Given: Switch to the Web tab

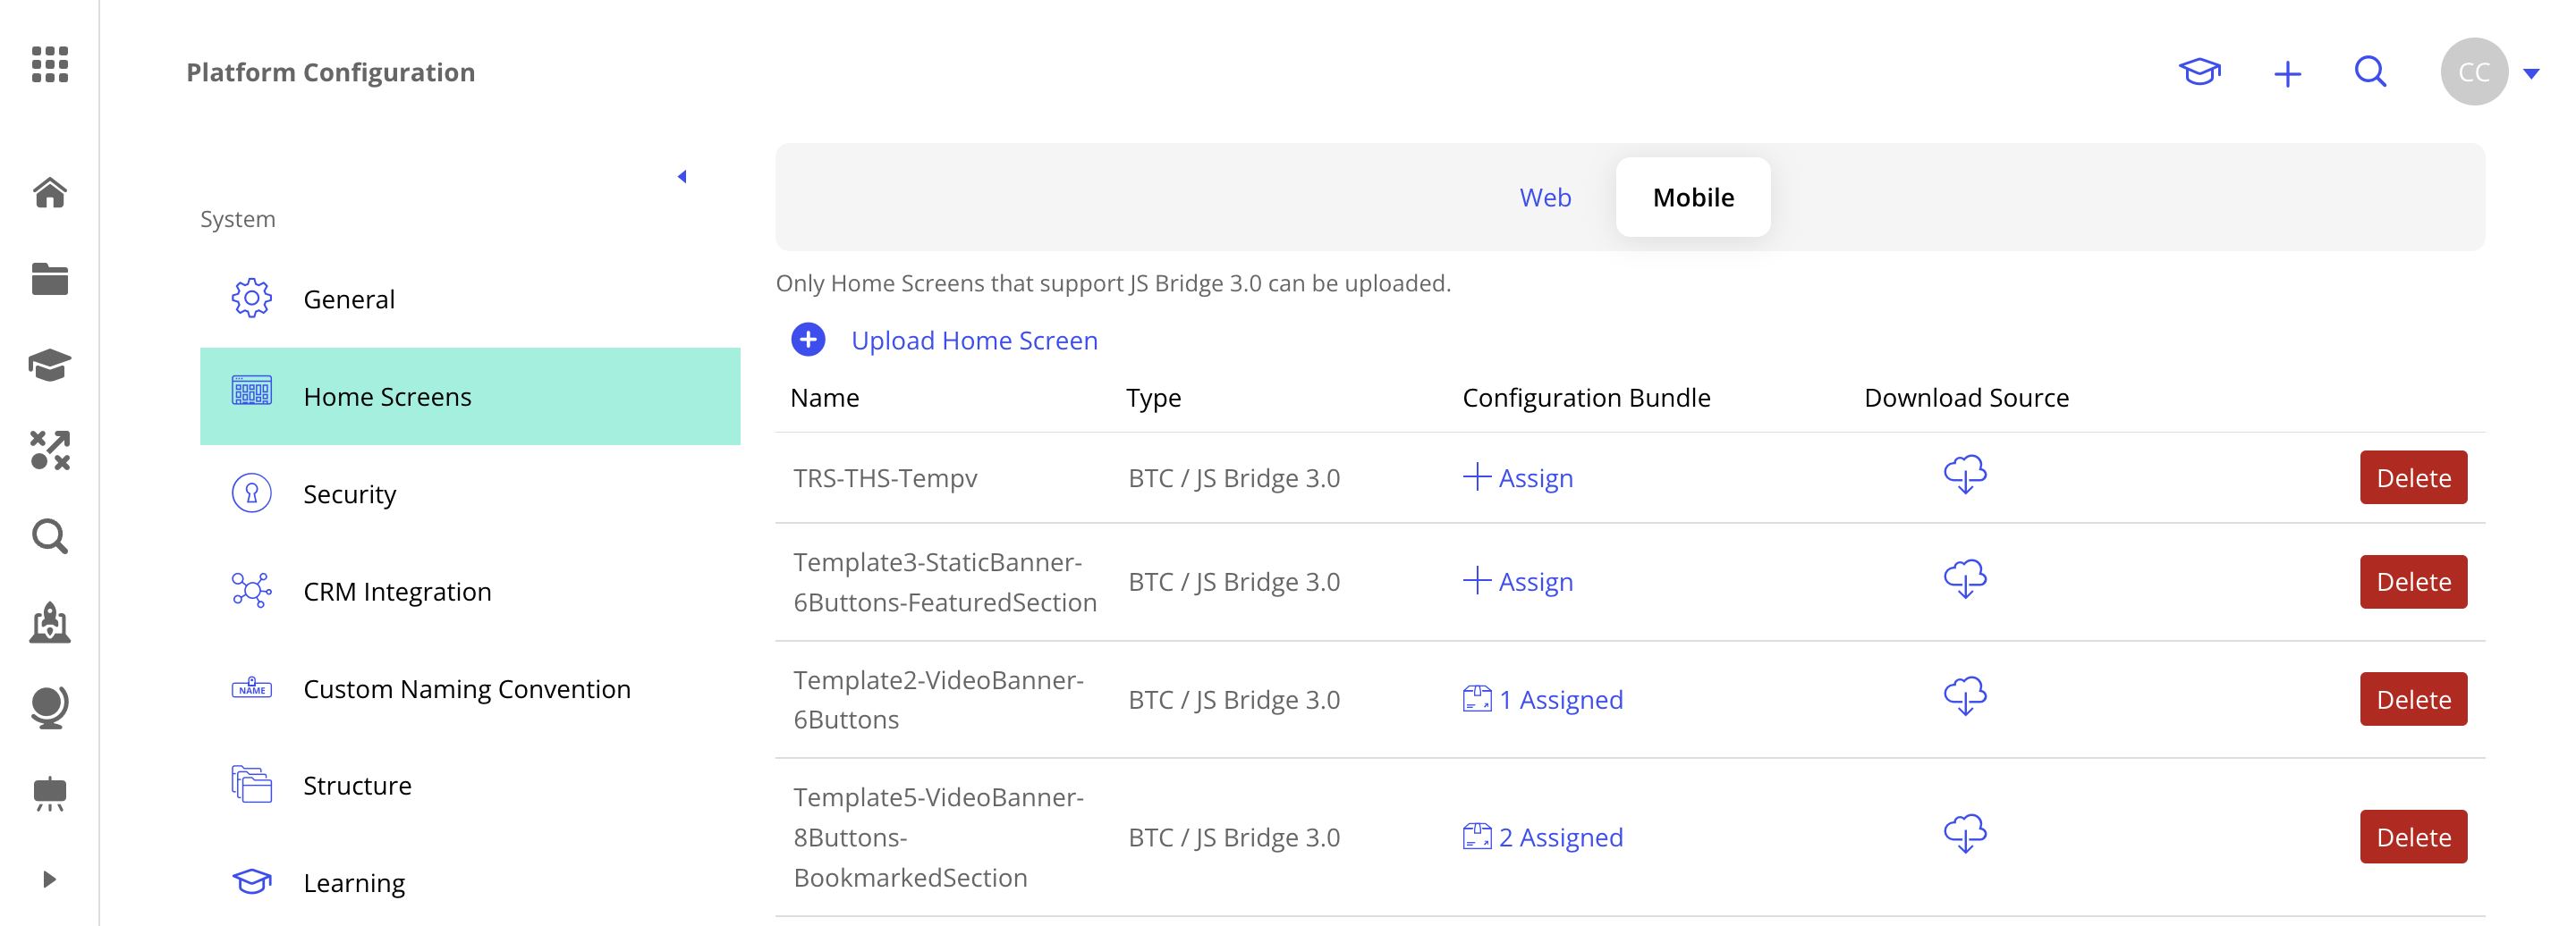Looking at the screenshot, I should [1545, 197].
